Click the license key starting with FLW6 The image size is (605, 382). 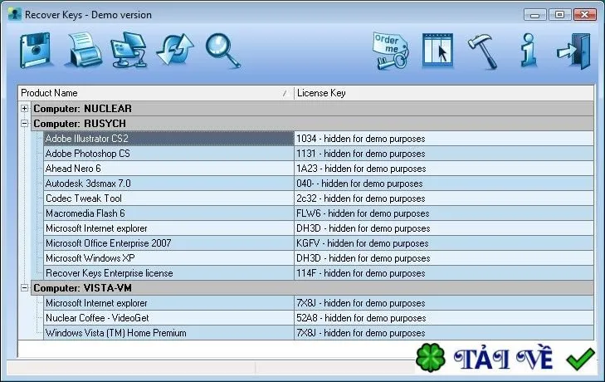pos(444,213)
